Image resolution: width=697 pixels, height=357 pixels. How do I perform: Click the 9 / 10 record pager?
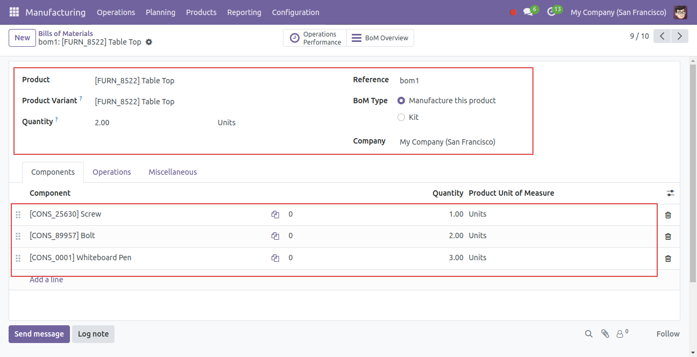639,36
